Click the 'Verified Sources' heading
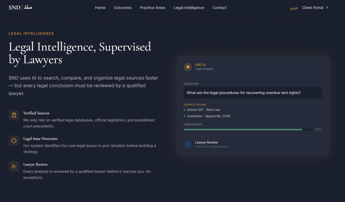Viewport: 345px width, 202px height. [36, 113]
